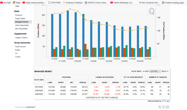This screenshot has height=110, width=187.
Task: Select Swap Dealer in the sidebar
Action: [x=20, y=19]
